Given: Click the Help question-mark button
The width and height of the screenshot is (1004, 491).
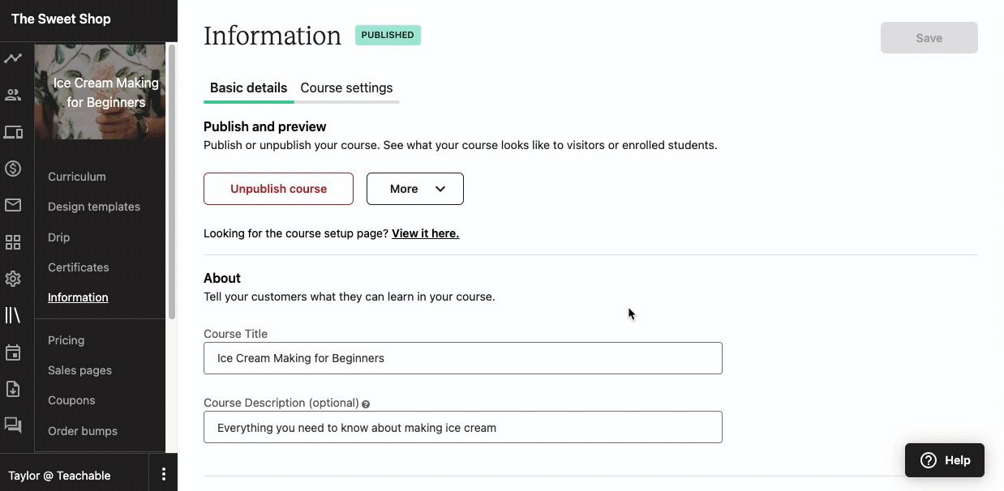Looking at the screenshot, I should (x=945, y=460).
